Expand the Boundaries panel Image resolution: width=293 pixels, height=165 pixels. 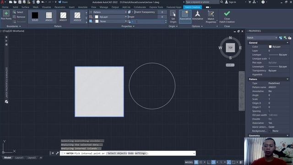14,27
